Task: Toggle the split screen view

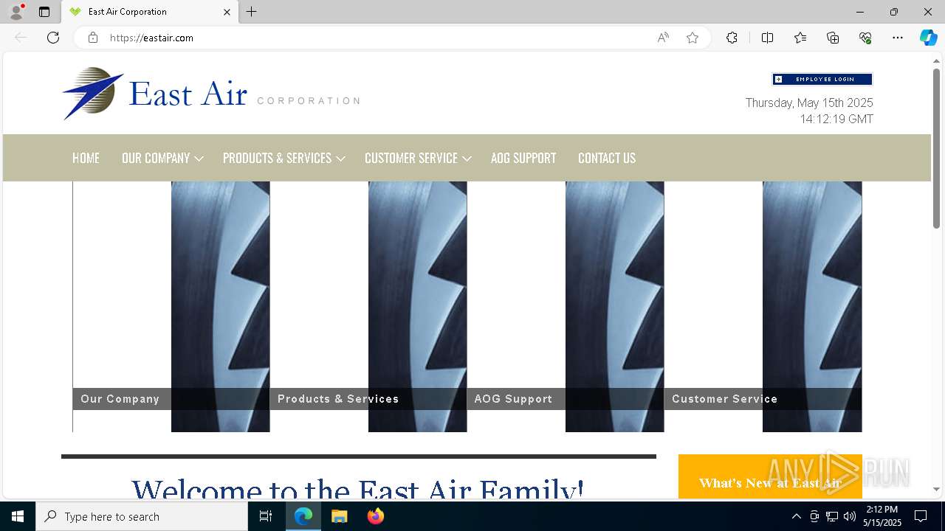Action: tap(767, 38)
